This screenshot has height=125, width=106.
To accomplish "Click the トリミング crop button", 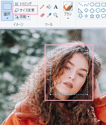I will [23, 4].
